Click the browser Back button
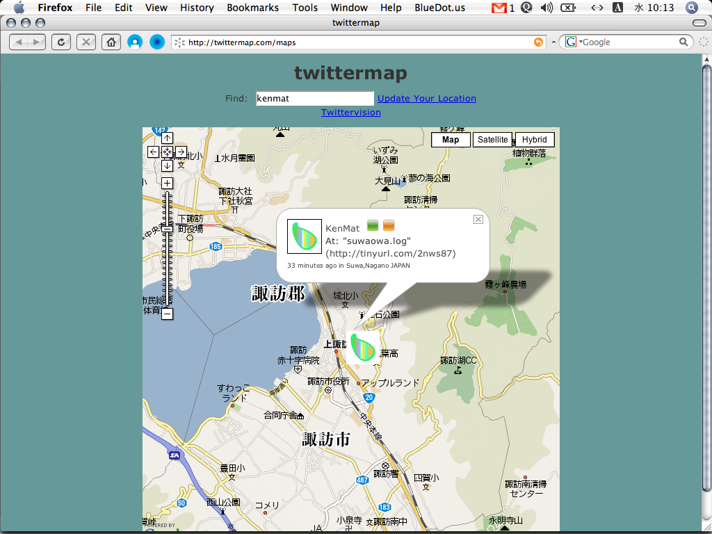Viewport: 712px width, 534px height. tap(19, 42)
